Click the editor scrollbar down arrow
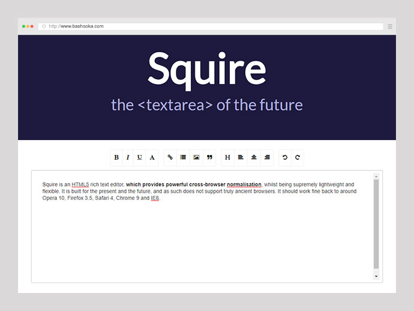This screenshot has height=311, width=414. tap(376, 276)
